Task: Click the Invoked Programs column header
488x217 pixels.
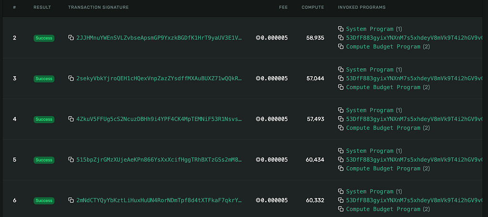Action: (x=362, y=7)
